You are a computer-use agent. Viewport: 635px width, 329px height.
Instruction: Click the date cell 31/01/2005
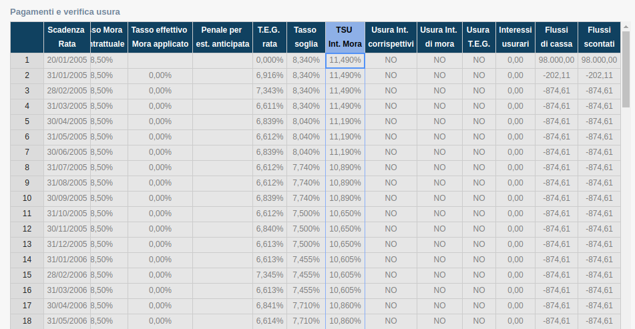tap(67, 75)
